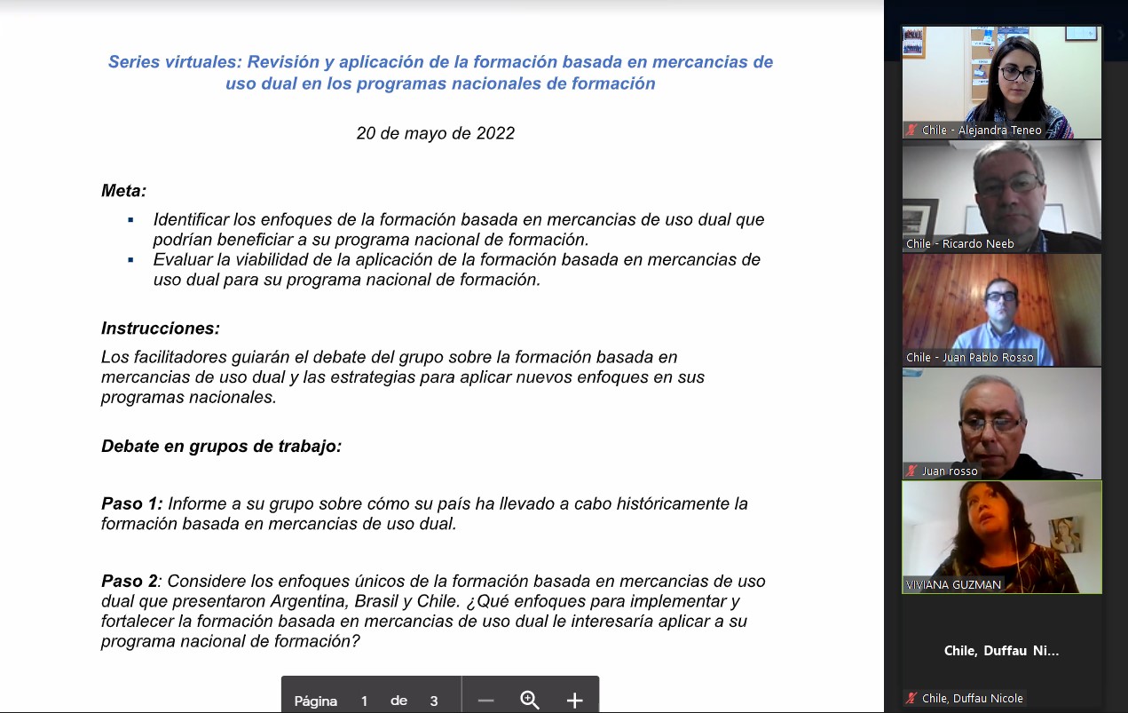Click the 'Página' label in PDF toolbar
Image resolution: width=1128 pixels, height=713 pixels.
coord(316,701)
